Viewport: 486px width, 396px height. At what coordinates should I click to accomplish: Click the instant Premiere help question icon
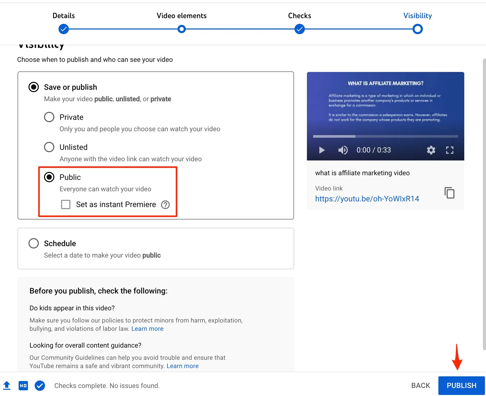pos(165,205)
